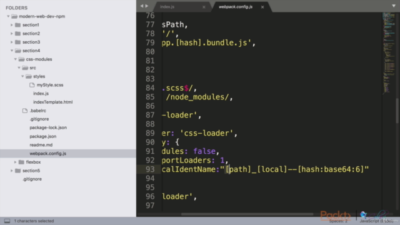Image resolution: width=400 pixels, height=225 pixels.
Task: Open .gitignore inside css-modules
Action: (39, 119)
